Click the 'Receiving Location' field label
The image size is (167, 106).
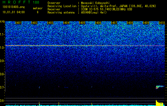point(62,6)
